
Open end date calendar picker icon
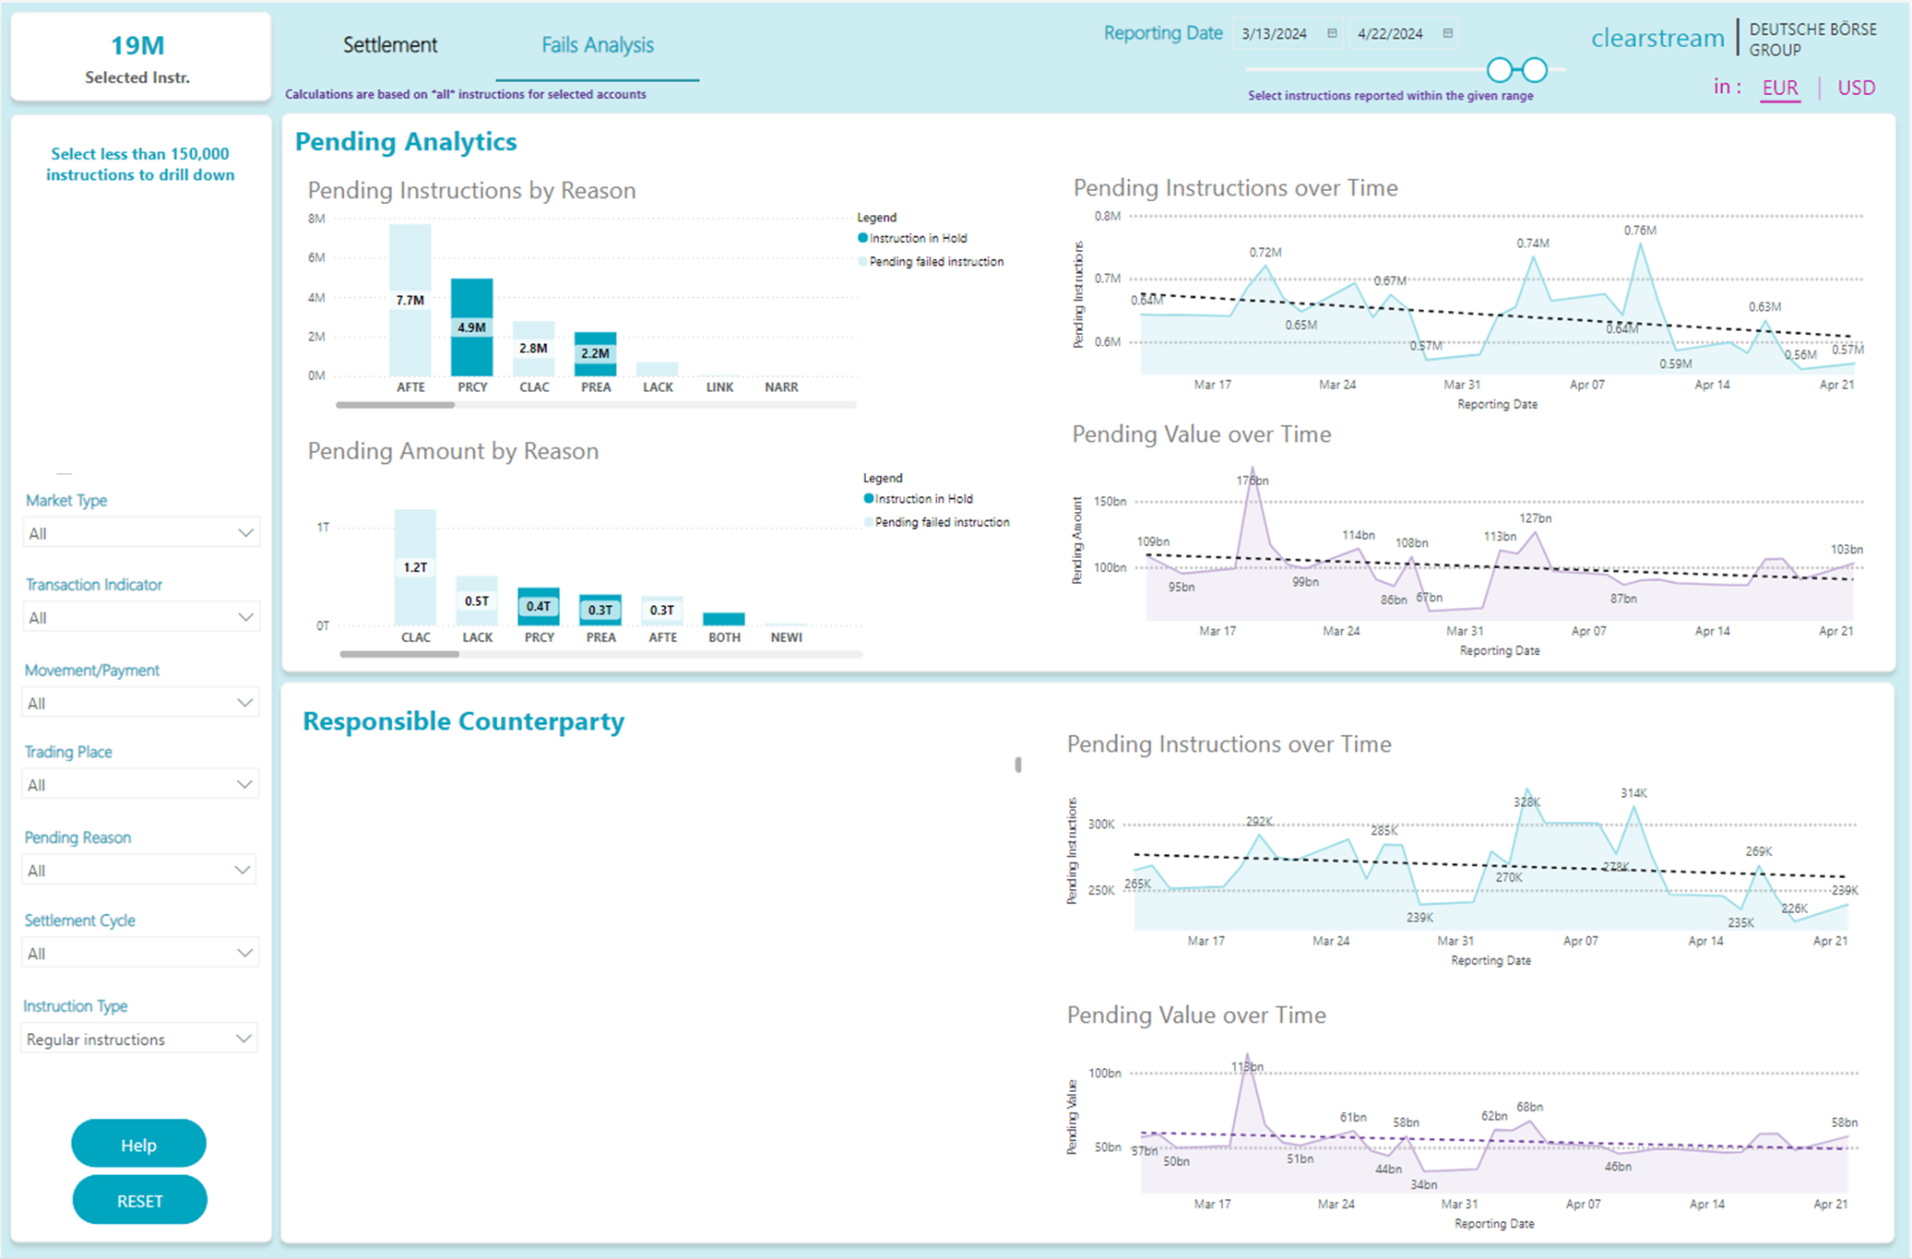(1448, 33)
